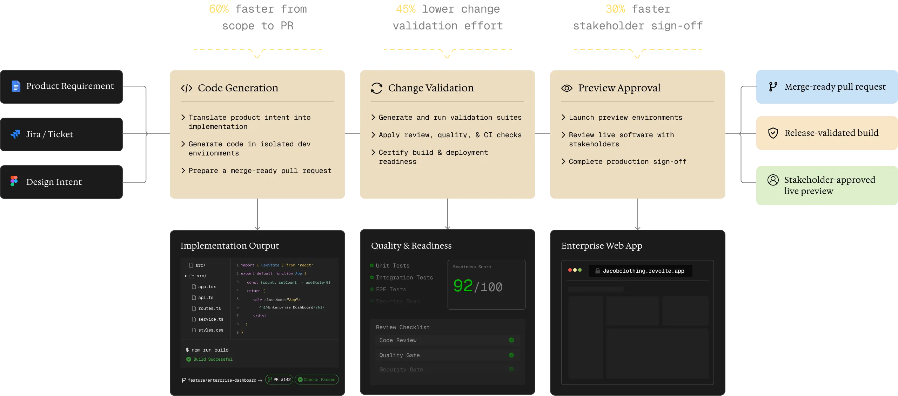Image resolution: width=898 pixels, height=396 pixels.
Task: Click the PR #142 badge
Action: [x=279, y=380]
